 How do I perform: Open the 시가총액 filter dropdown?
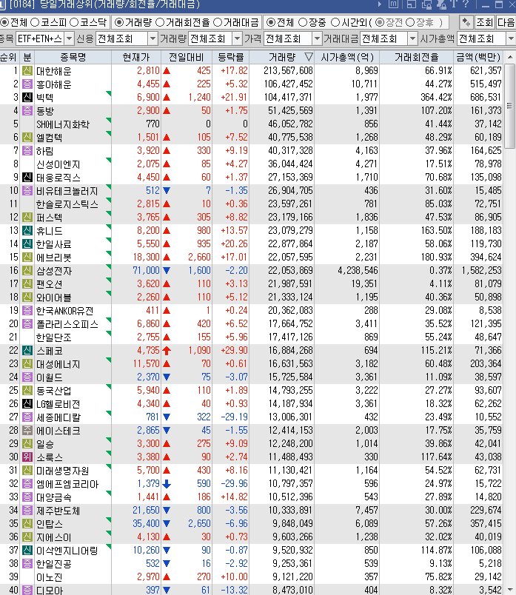pyautogui.click(x=511, y=38)
